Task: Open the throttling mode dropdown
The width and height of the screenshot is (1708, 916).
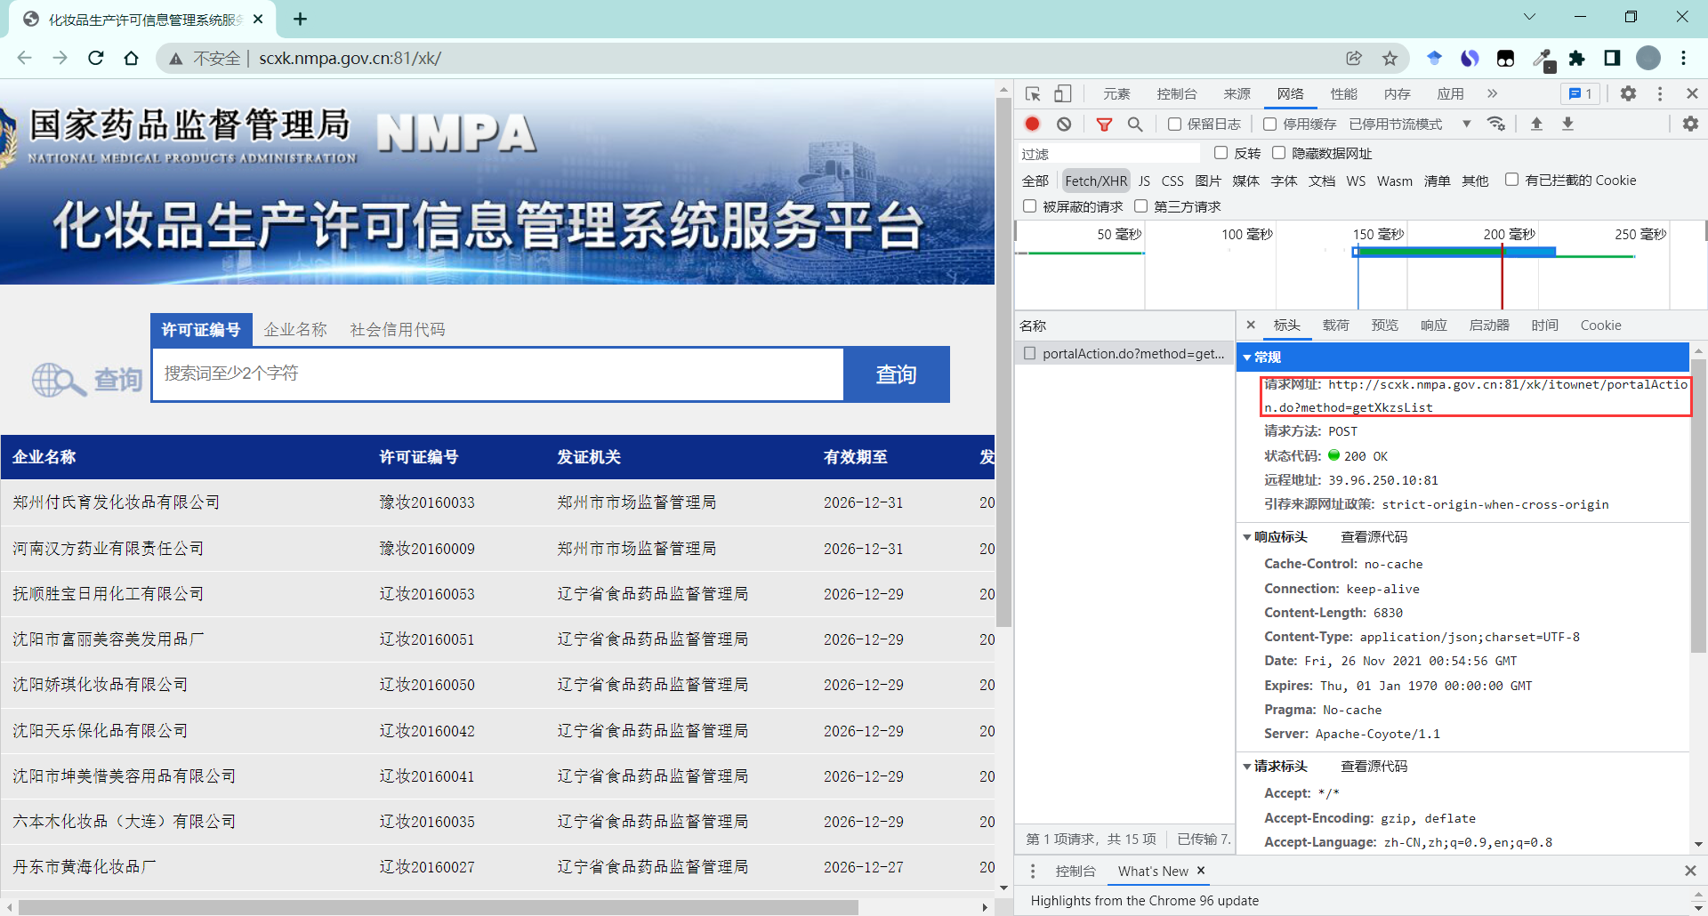Action: click(1410, 124)
